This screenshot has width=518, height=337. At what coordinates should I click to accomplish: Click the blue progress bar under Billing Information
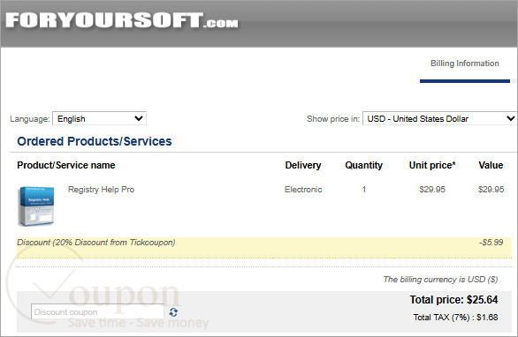click(465, 81)
